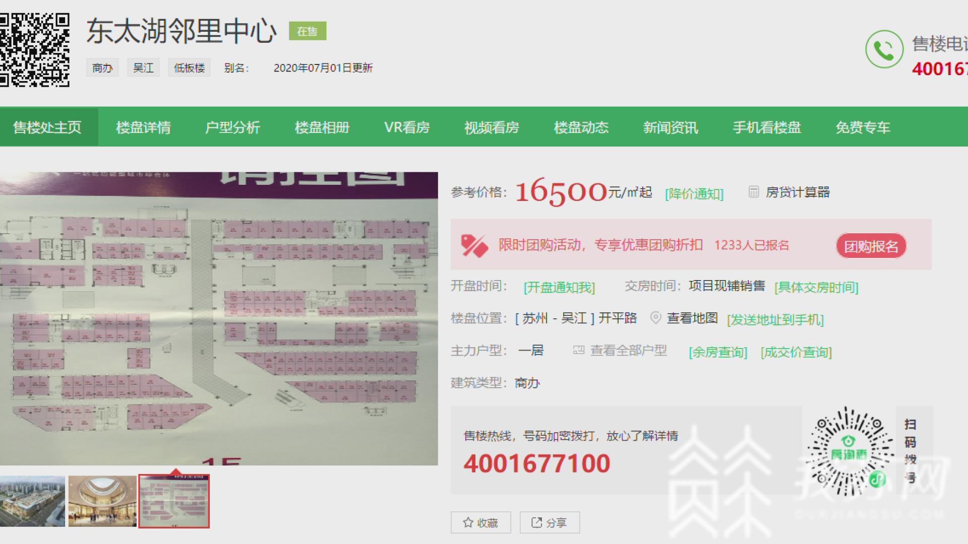Open the 房贷计算器 link
The height and width of the screenshot is (544, 968).
click(798, 192)
